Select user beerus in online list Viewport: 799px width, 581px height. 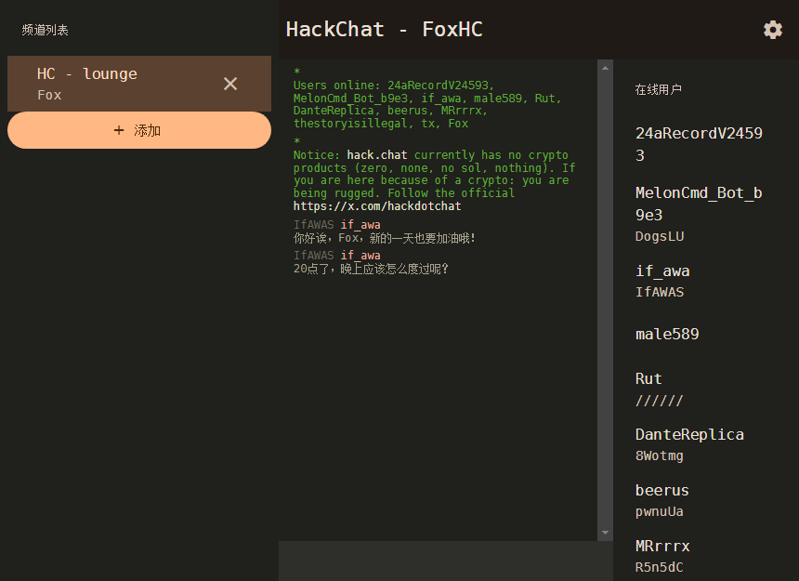point(661,490)
